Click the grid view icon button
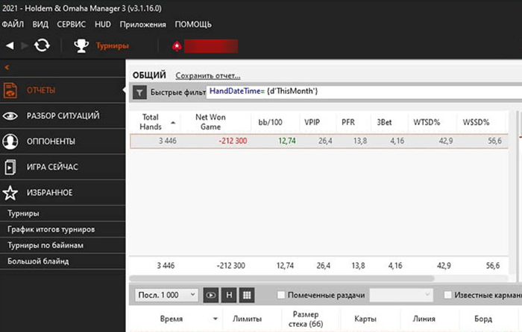The height and width of the screenshot is (332, 522). click(x=248, y=295)
